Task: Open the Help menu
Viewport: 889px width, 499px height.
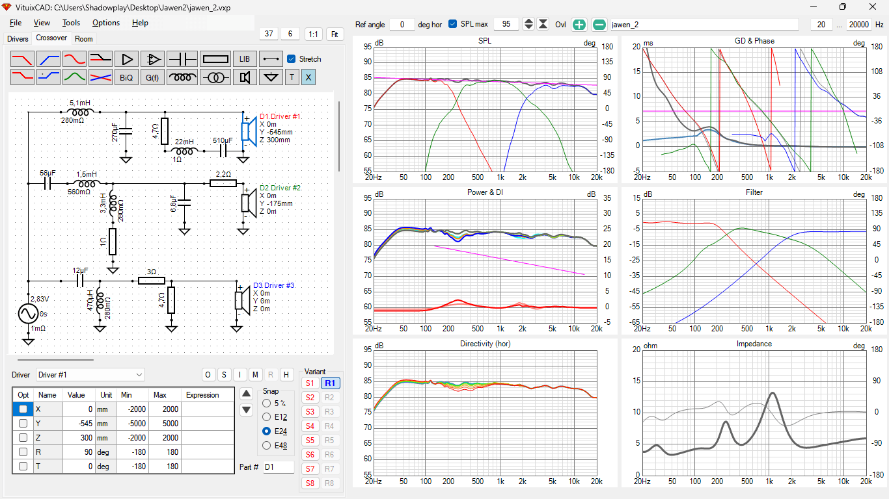Action: click(x=140, y=23)
